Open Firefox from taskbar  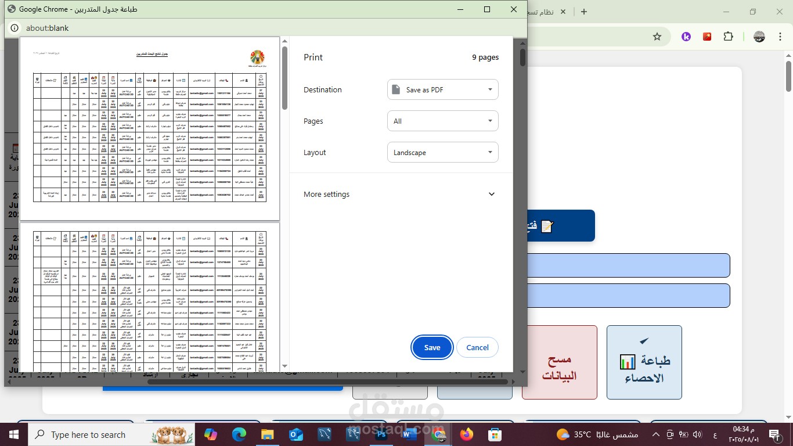pyautogui.click(x=466, y=434)
